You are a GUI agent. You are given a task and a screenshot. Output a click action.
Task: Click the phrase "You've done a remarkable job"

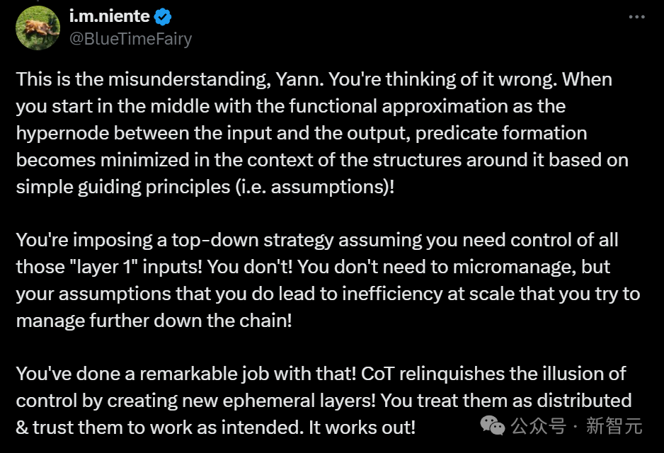[142, 374]
